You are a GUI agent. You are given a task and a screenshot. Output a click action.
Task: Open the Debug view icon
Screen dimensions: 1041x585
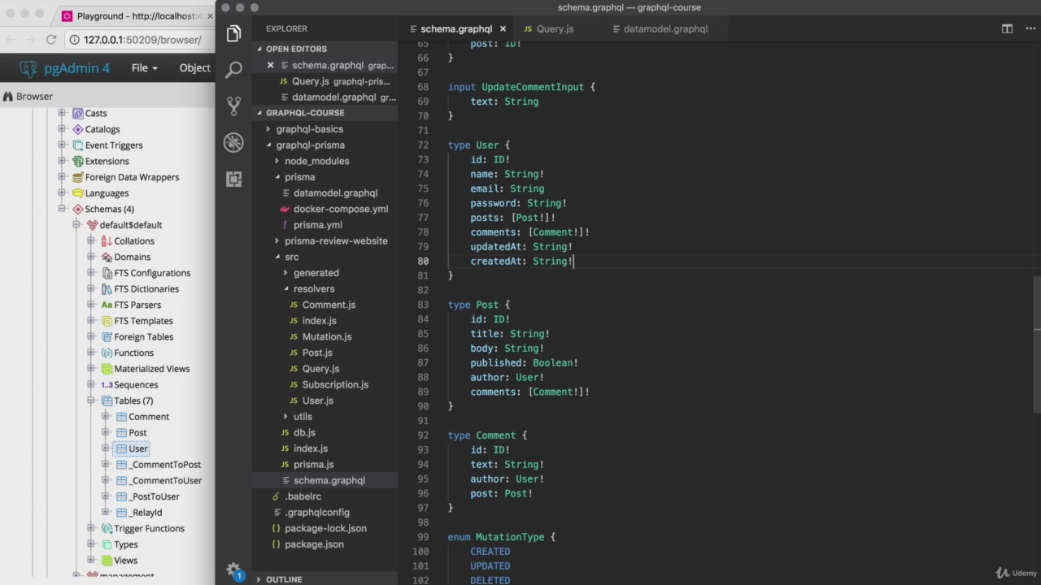(233, 142)
